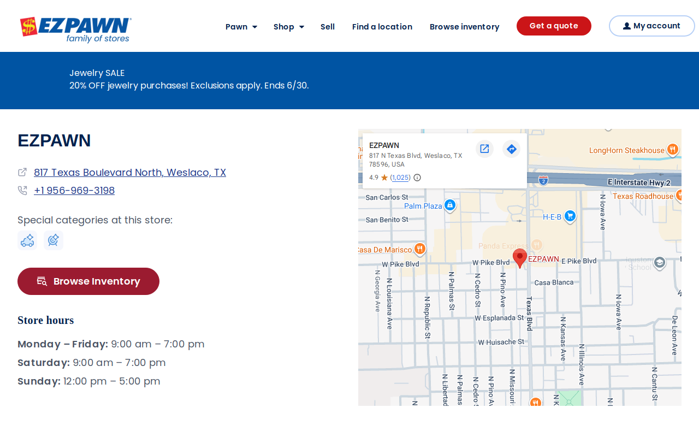The image size is (699, 437).
Task: Select the vehicle special category icon
Action: coord(27,240)
